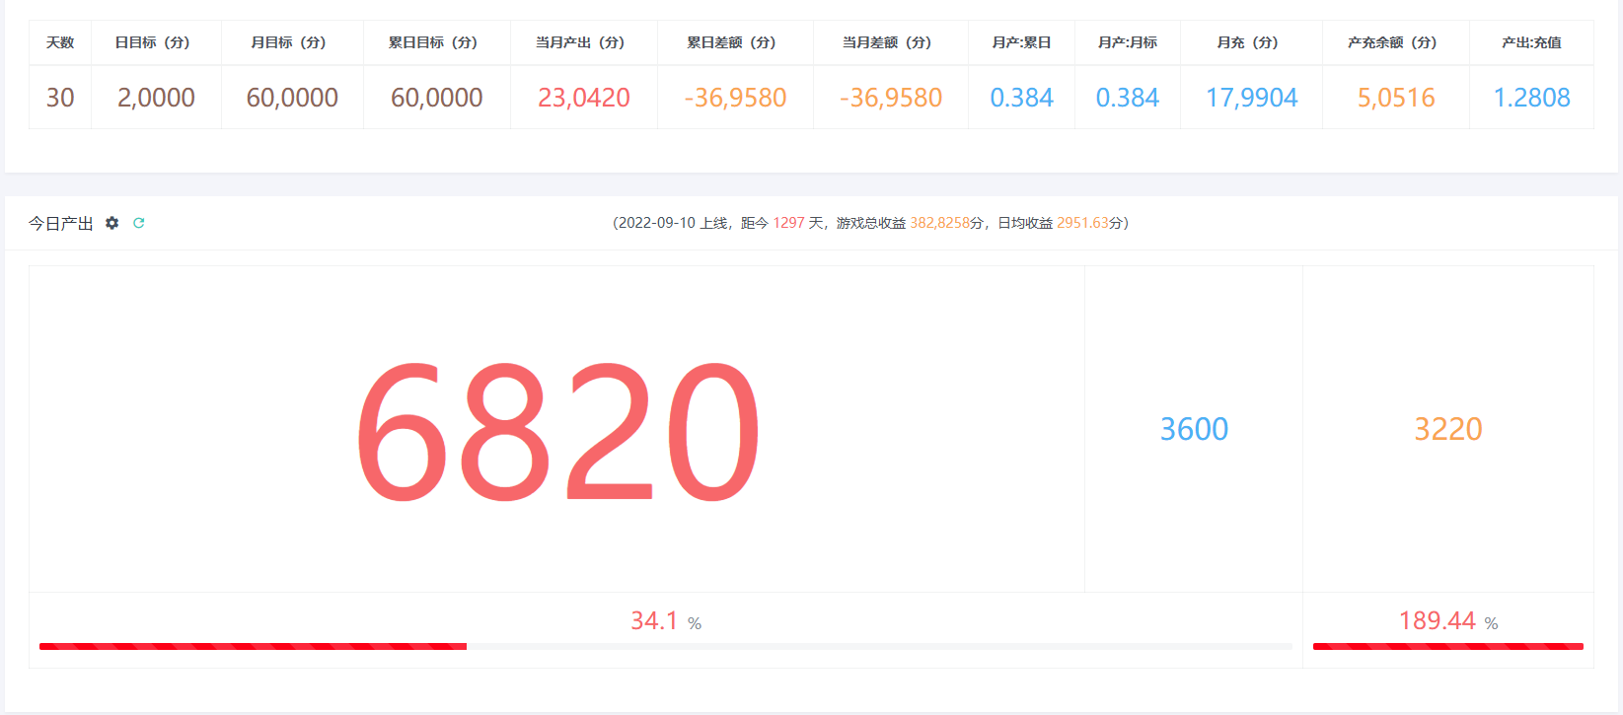1623x715 pixels.
Task: Click the 34.1% red progress bar
Action: [253, 646]
